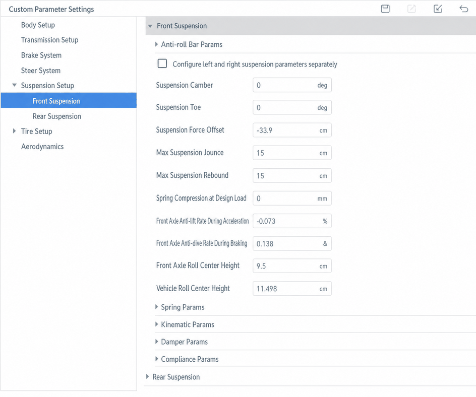Select Suspension Setup label in sidebar

click(x=47, y=86)
